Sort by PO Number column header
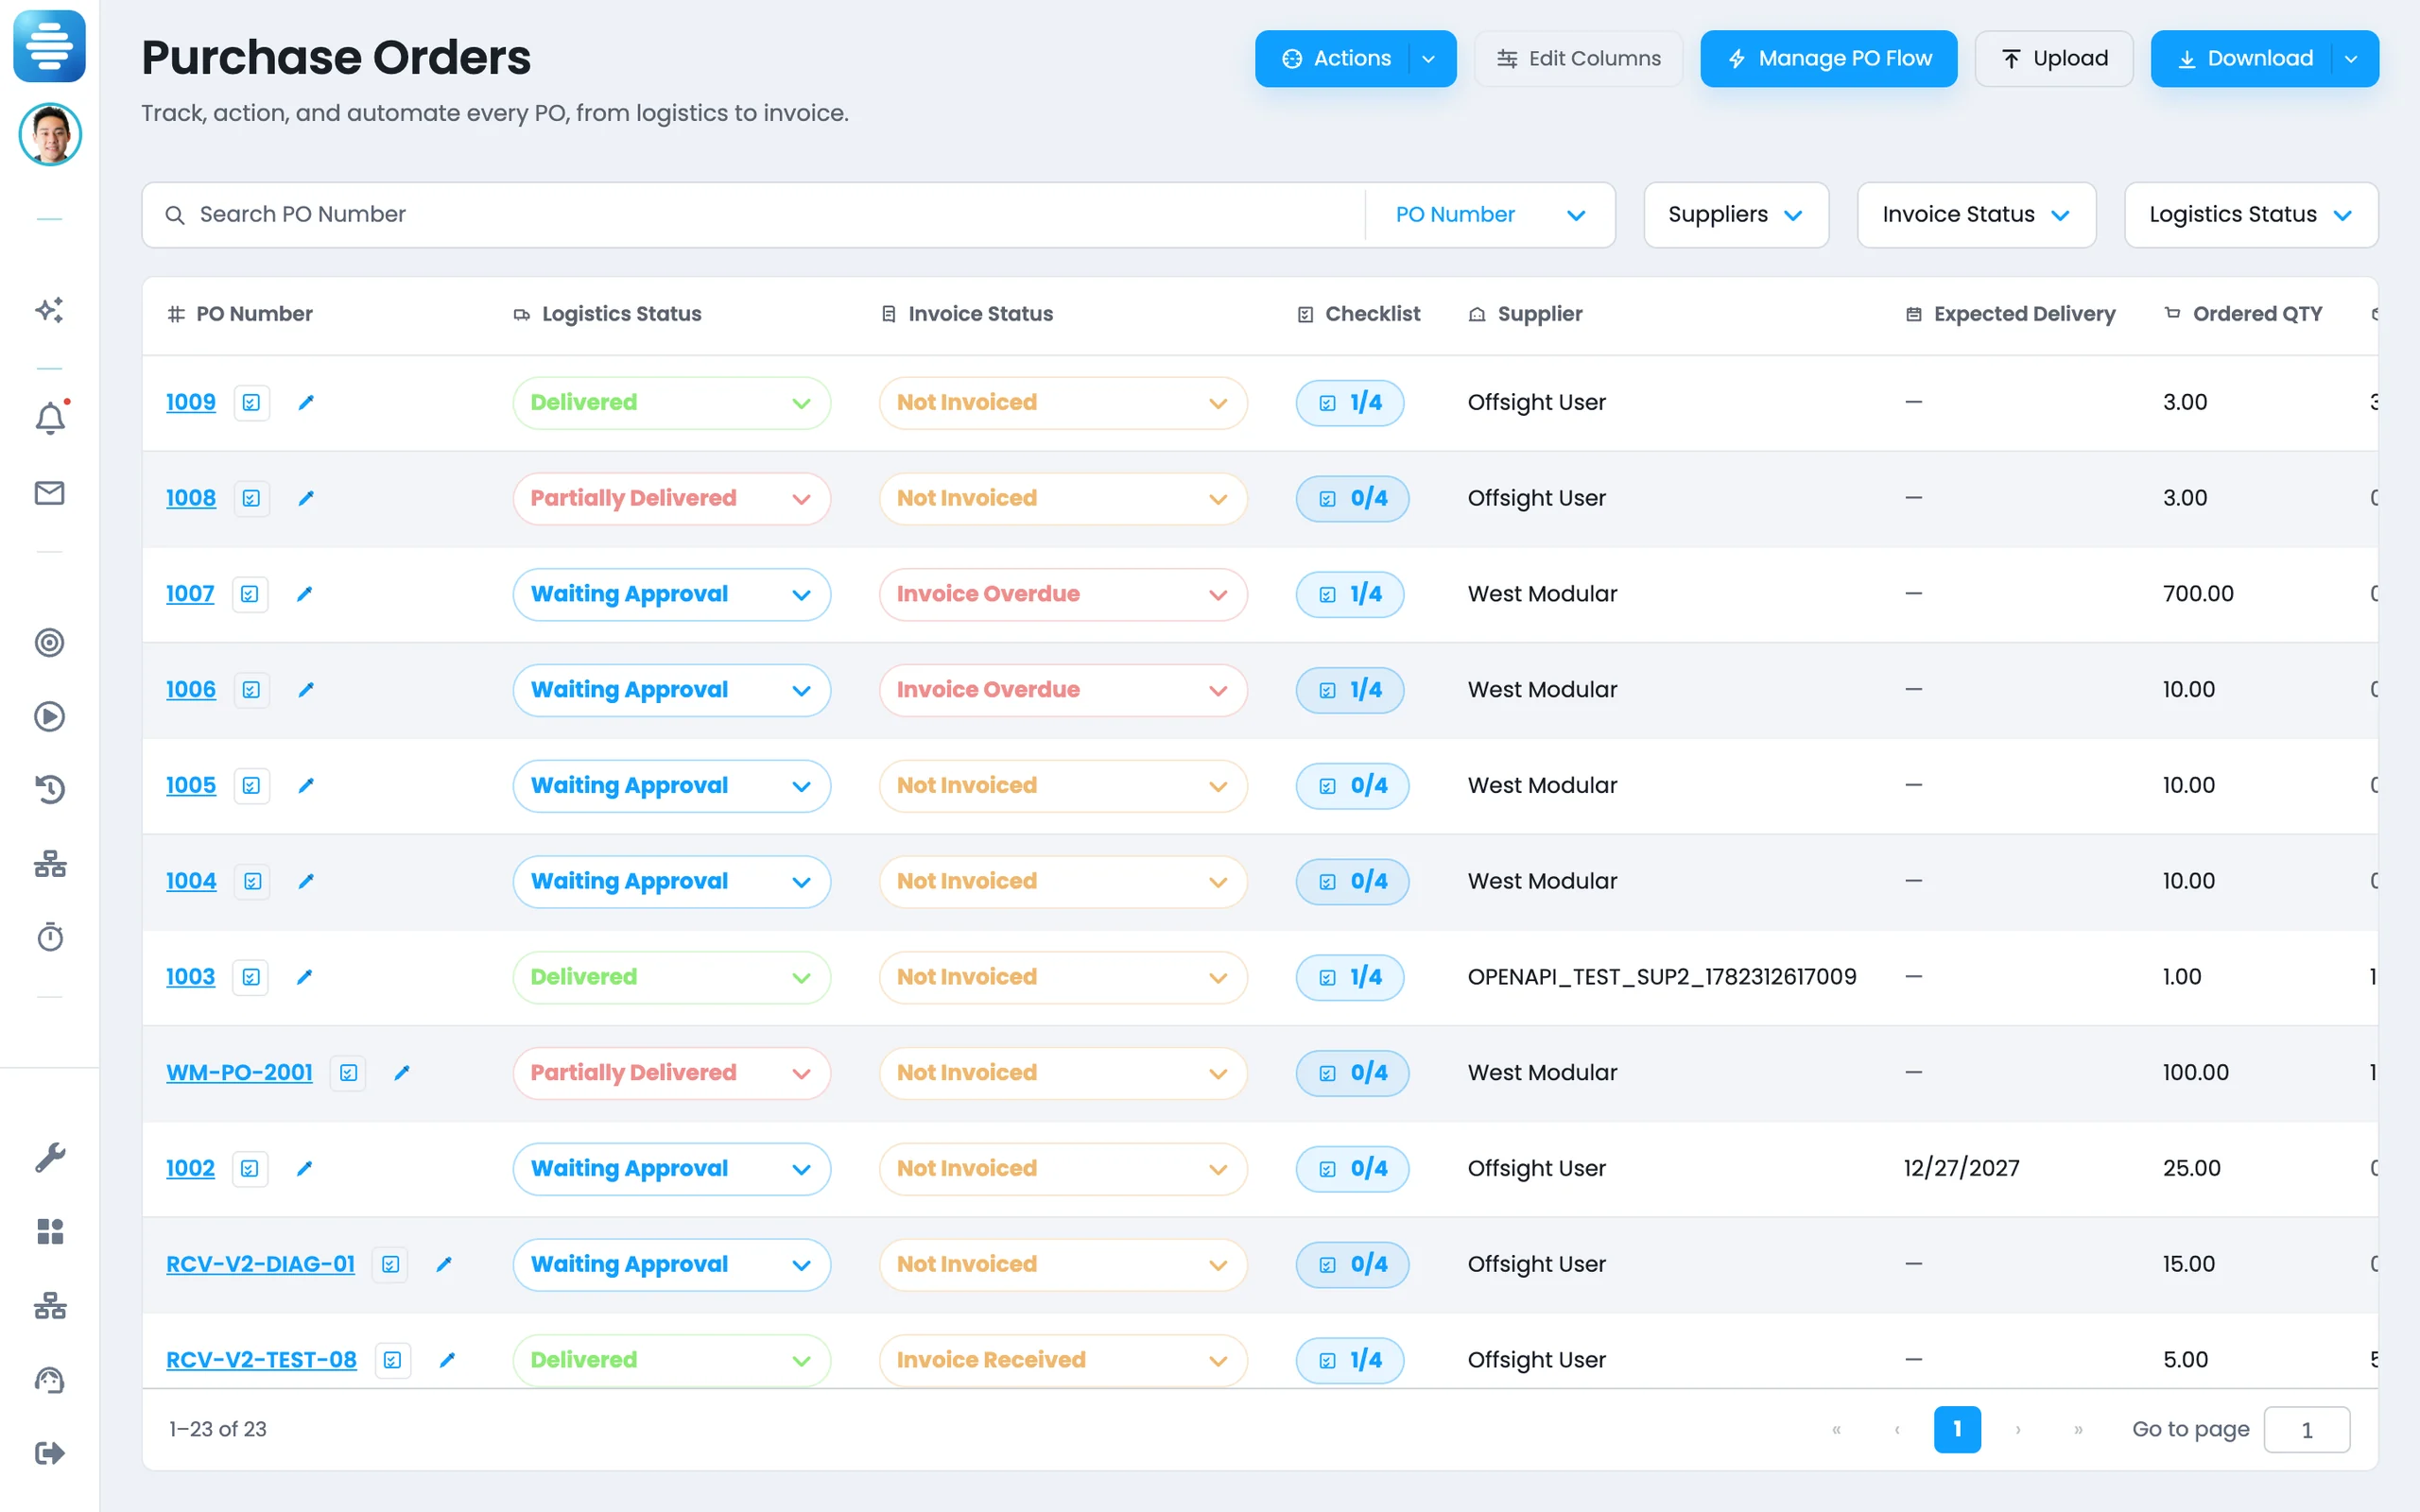The image size is (2420, 1512). (x=240, y=314)
